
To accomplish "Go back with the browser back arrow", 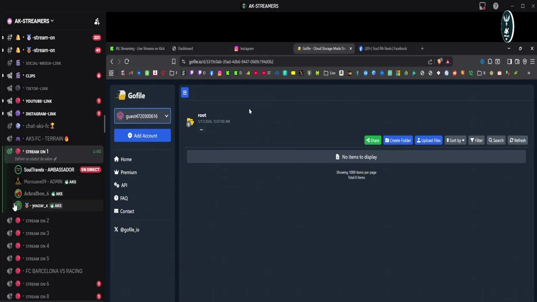I will click(x=112, y=62).
